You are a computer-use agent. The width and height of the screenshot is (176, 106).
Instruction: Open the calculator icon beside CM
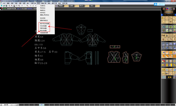pos(175,77)
